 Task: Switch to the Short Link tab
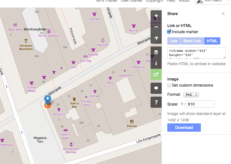192,41
